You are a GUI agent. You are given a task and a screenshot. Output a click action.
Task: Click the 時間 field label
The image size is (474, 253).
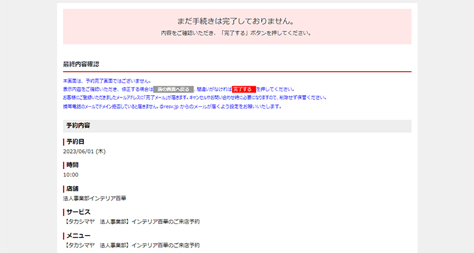coord(72,165)
